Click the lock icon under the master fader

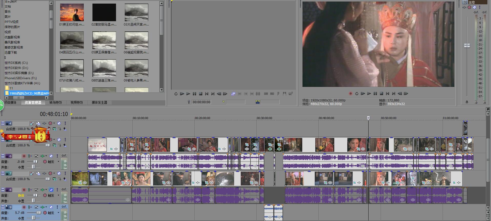[467, 102]
